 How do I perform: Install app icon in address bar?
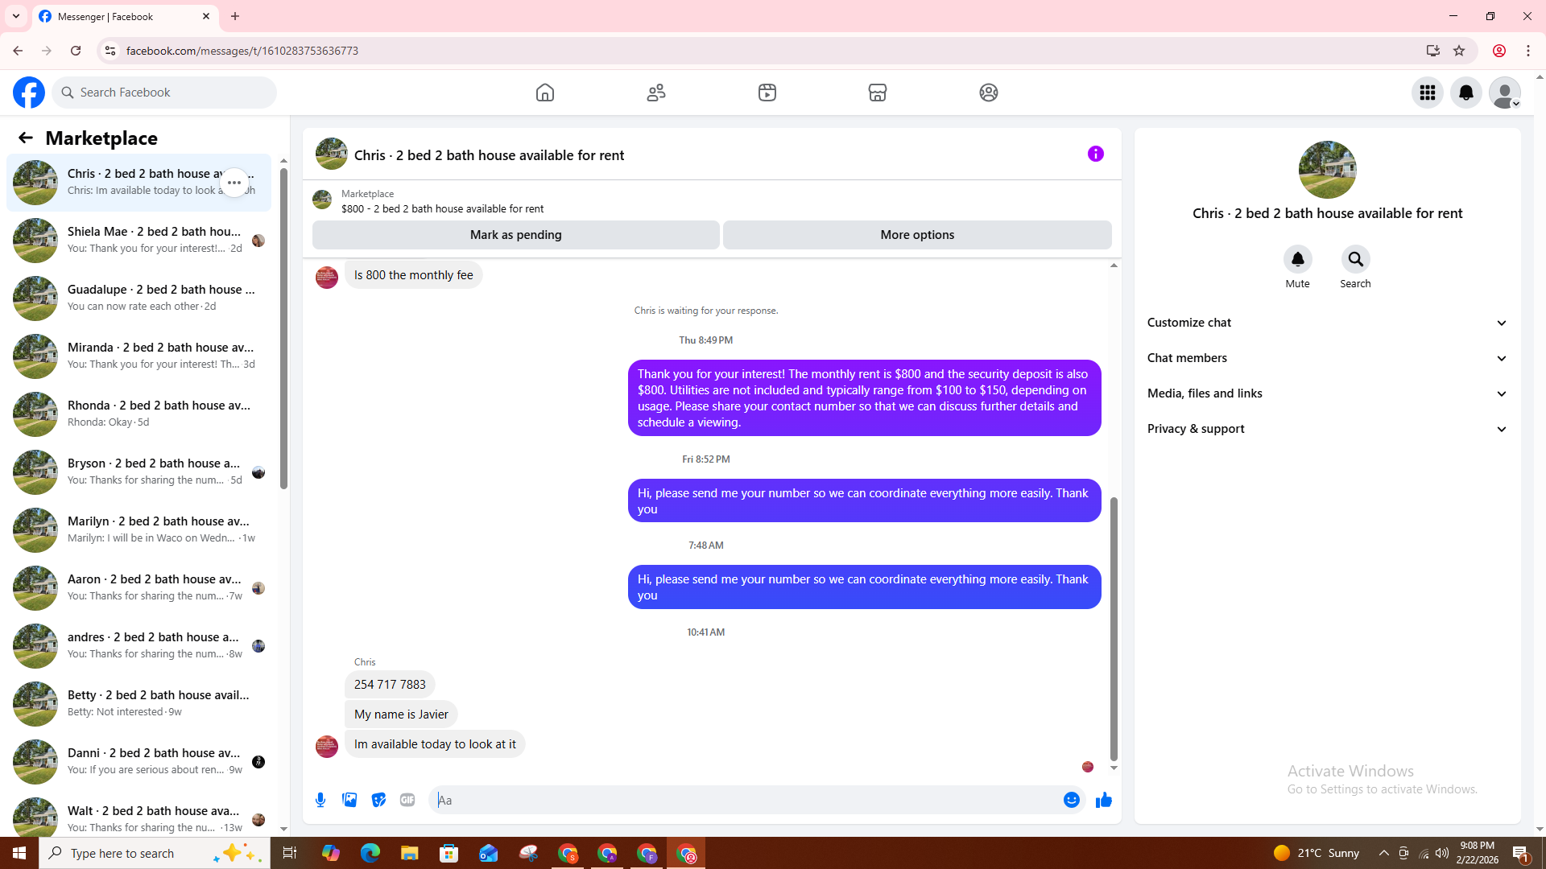pos(1433,51)
